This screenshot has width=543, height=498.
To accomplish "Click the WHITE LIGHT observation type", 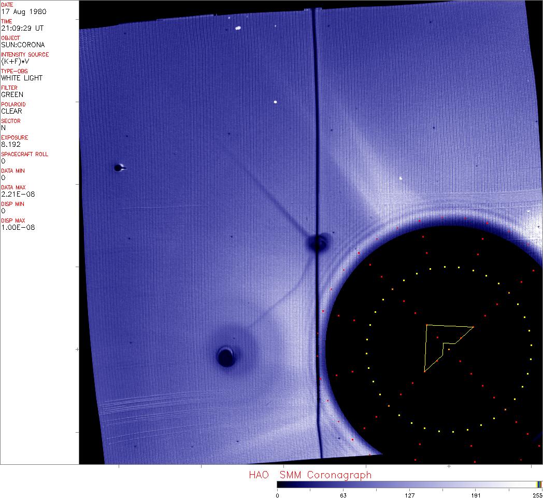I will 22,78.
